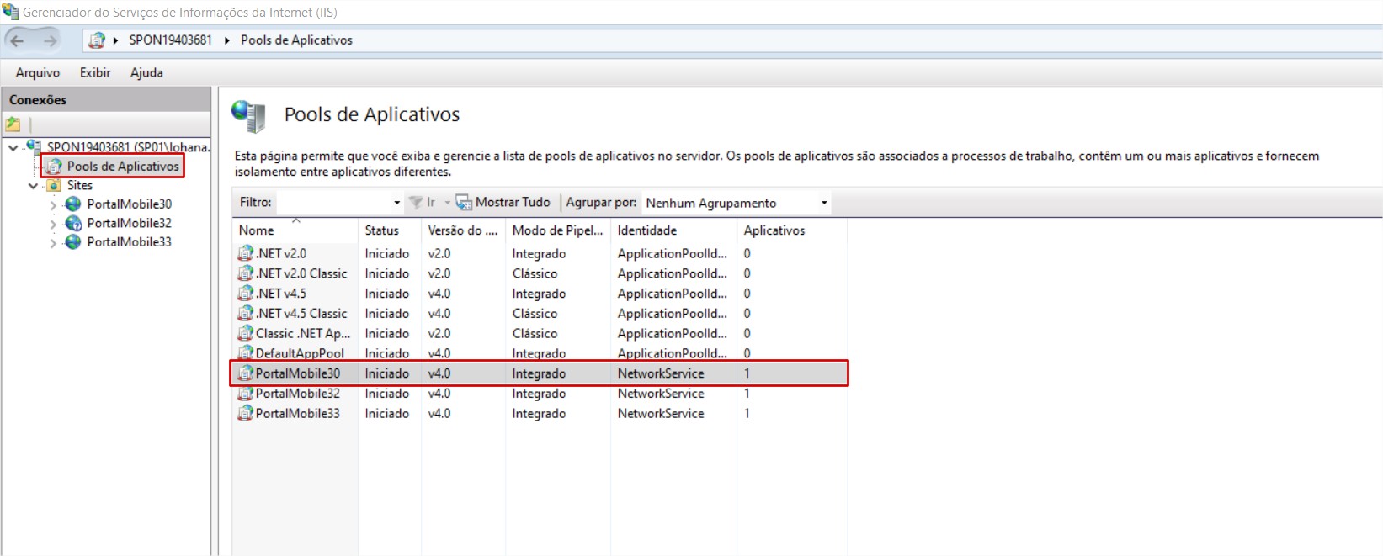Click the .NET v2.0 Classic pool icon
Image resolution: width=1383 pixels, height=556 pixels.
(x=245, y=273)
